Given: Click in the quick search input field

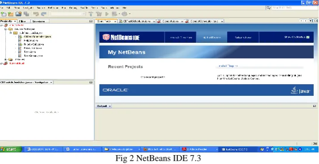Looking at the screenshot, I should point(295,8).
